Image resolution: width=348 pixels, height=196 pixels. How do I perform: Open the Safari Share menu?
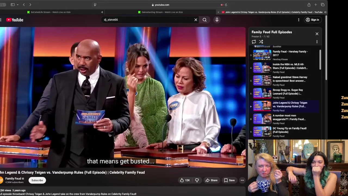click(x=309, y=5)
